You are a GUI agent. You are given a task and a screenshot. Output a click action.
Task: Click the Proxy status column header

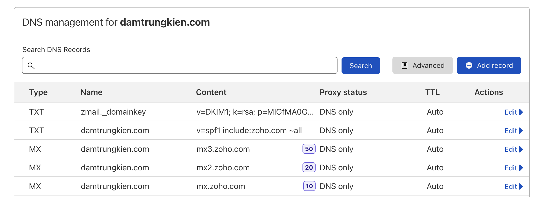[x=343, y=92]
